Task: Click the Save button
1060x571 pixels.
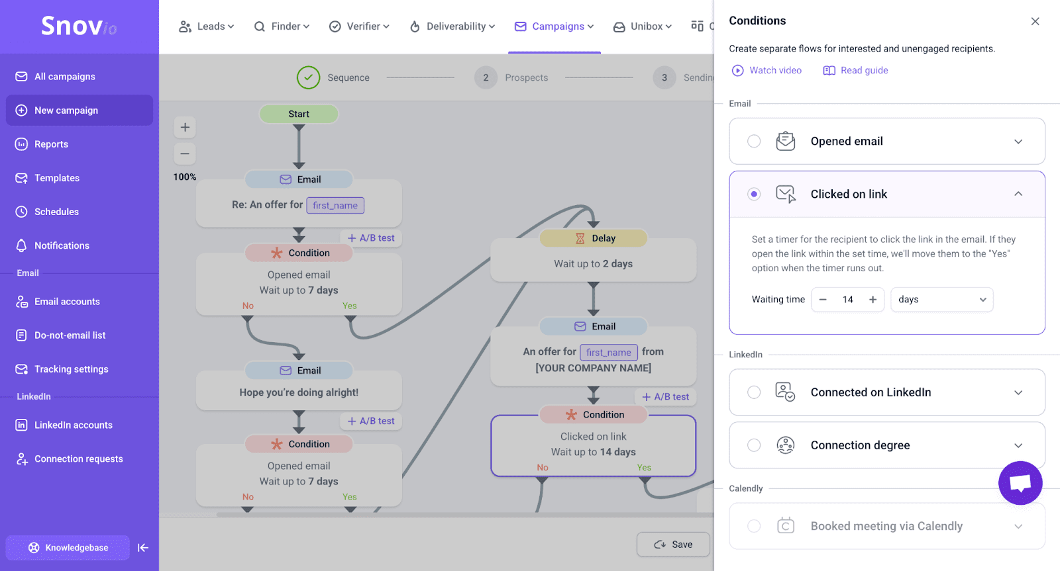Action: pyautogui.click(x=673, y=545)
